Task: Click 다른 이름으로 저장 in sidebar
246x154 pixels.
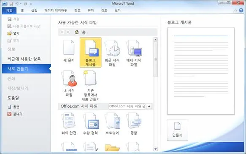Action: pos(24,26)
